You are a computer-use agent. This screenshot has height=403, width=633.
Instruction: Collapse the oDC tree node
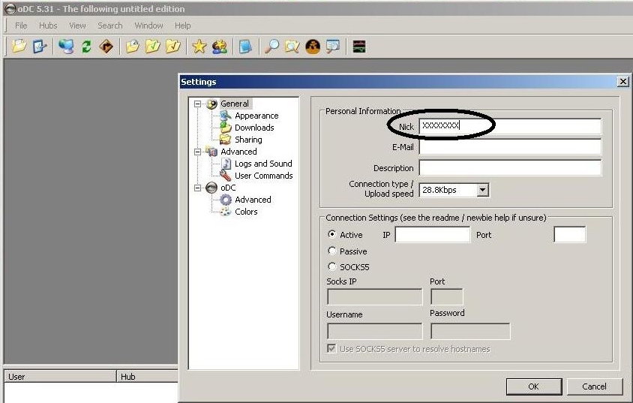coord(198,188)
